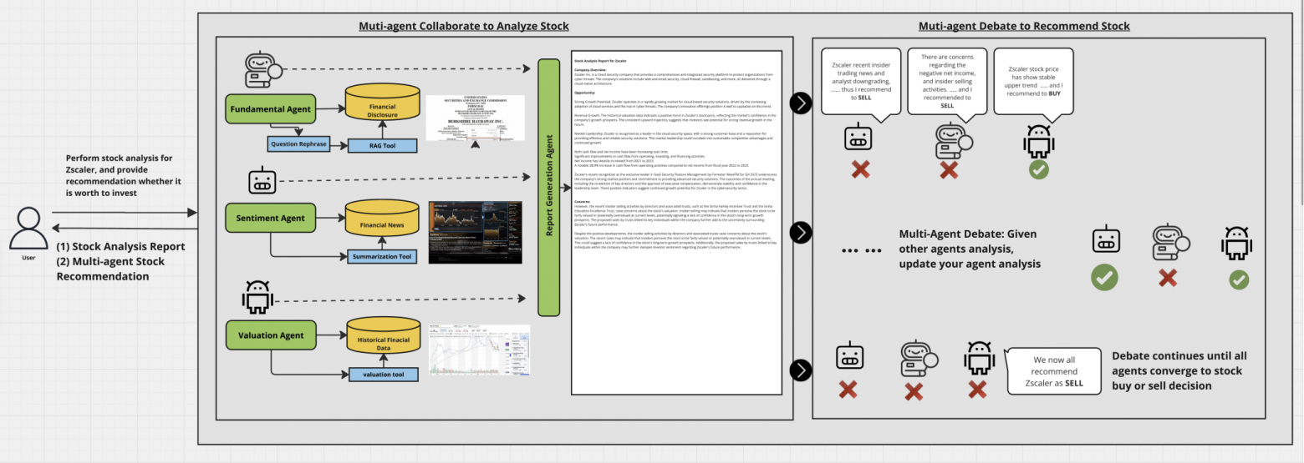This screenshot has height=463, width=1304.
Task: Click the android icon above Valuation Agent
Action: (257, 299)
